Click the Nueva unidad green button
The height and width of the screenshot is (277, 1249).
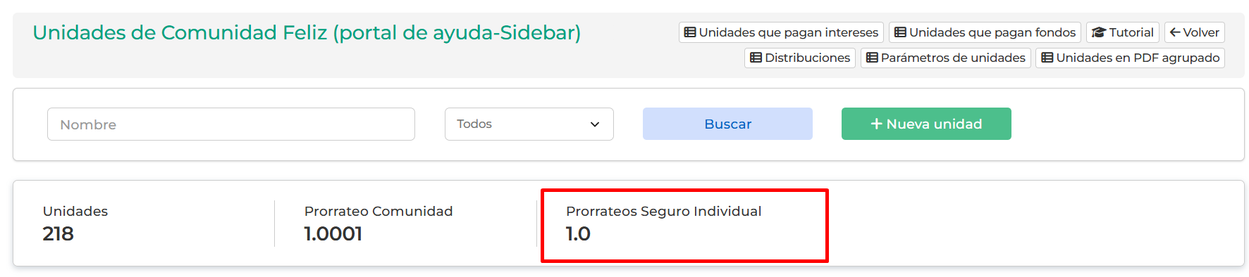[x=926, y=124]
